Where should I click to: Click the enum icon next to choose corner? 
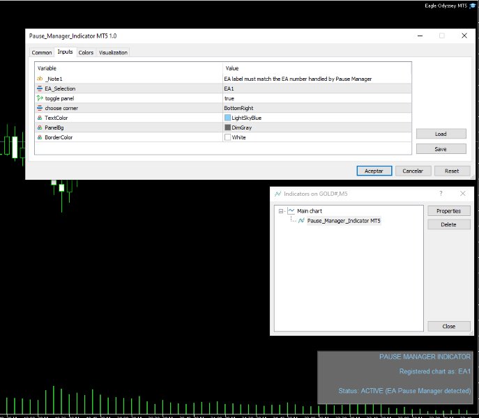coord(40,108)
